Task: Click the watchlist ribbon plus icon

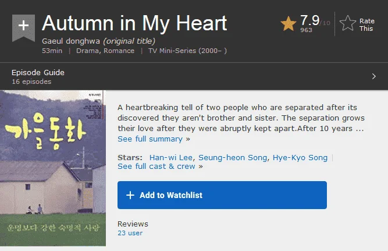Action: 23,27
